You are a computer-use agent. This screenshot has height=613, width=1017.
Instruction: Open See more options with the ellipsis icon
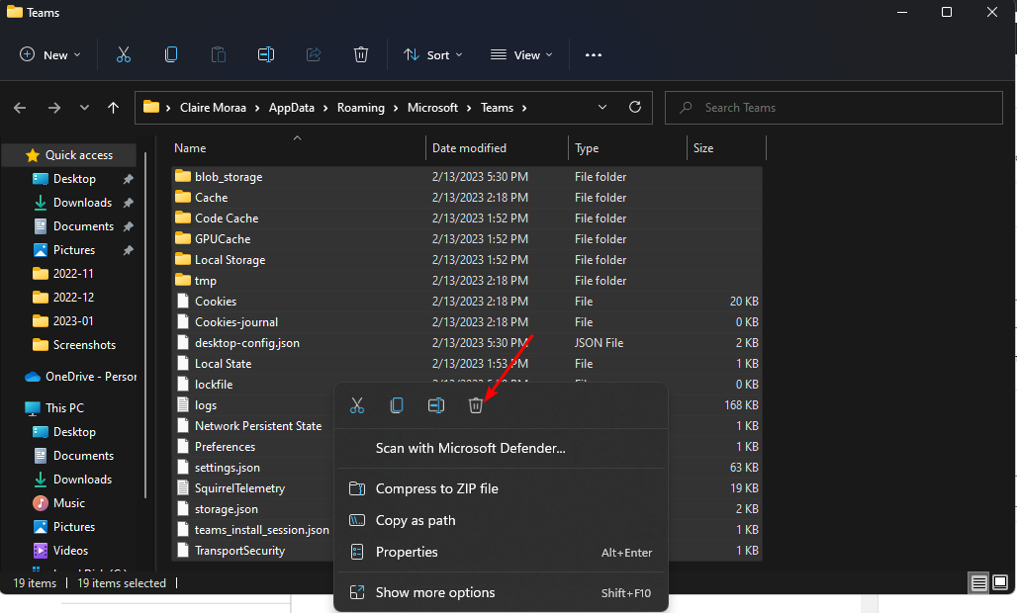tap(593, 54)
